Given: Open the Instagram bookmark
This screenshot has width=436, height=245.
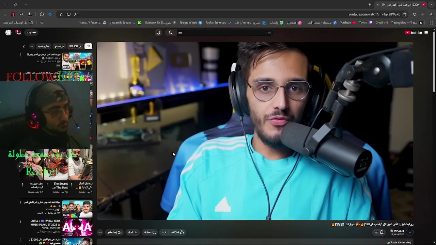Looking at the screenshot, I should click(x=294, y=23).
